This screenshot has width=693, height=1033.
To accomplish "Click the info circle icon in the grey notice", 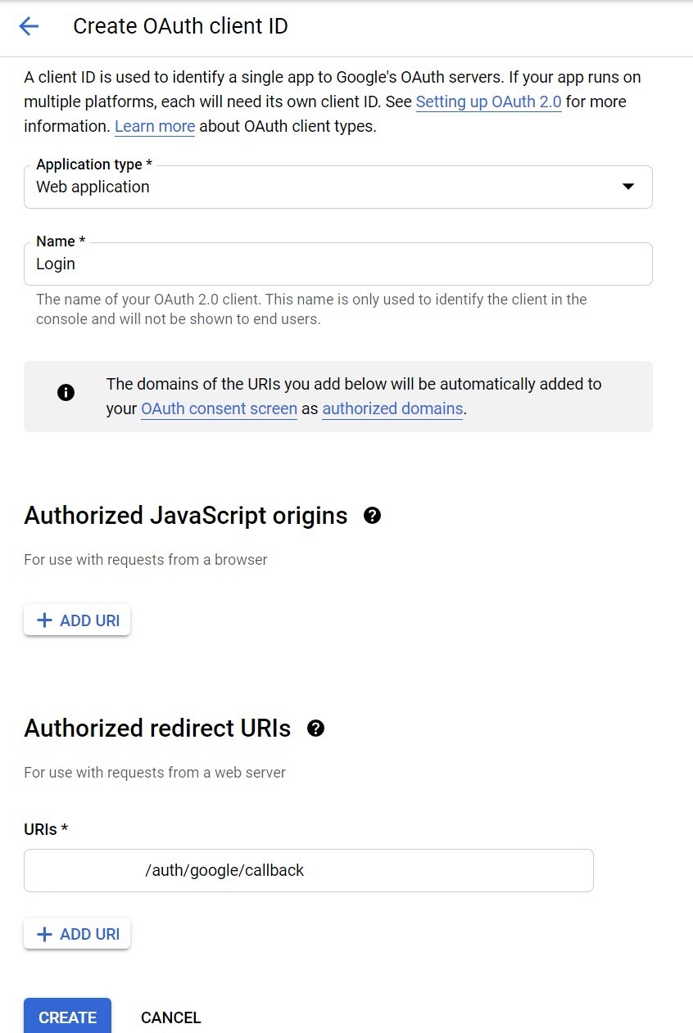I will [x=66, y=392].
